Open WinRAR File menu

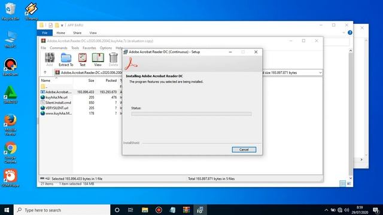pos(43,48)
